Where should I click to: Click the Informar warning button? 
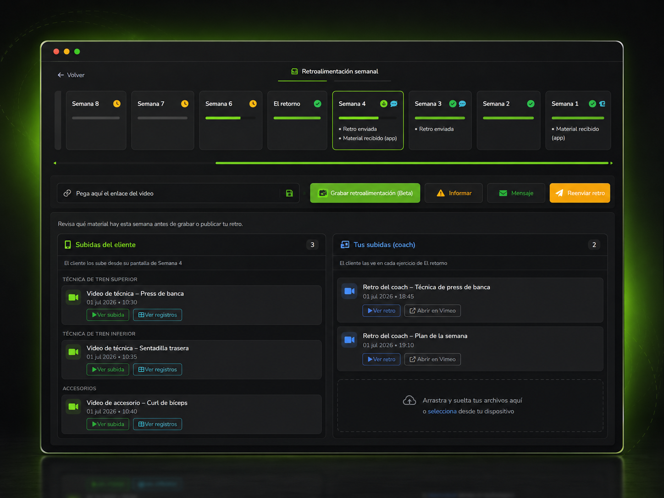(454, 193)
